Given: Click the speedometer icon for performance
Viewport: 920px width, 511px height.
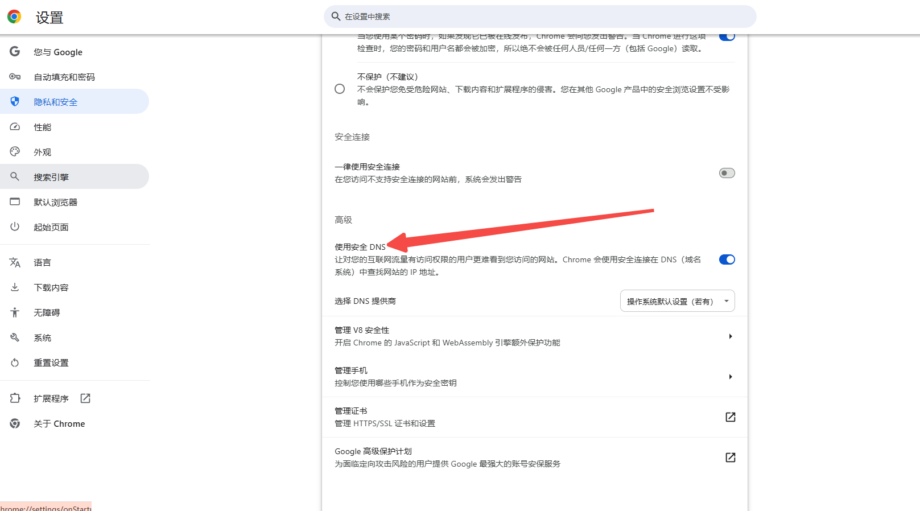Looking at the screenshot, I should (15, 126).
